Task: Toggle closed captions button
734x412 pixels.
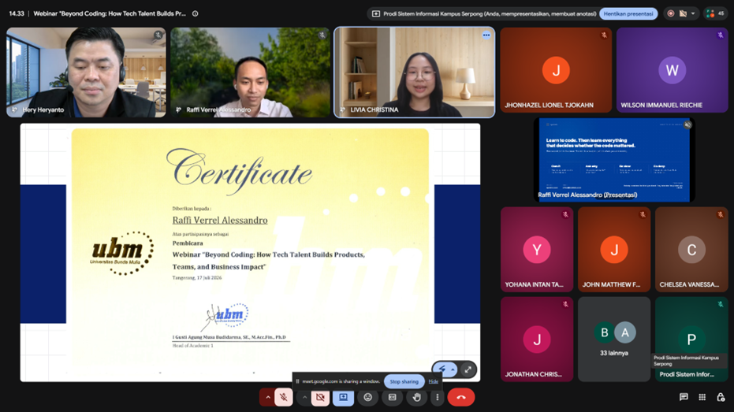Action: coord(393,397)
